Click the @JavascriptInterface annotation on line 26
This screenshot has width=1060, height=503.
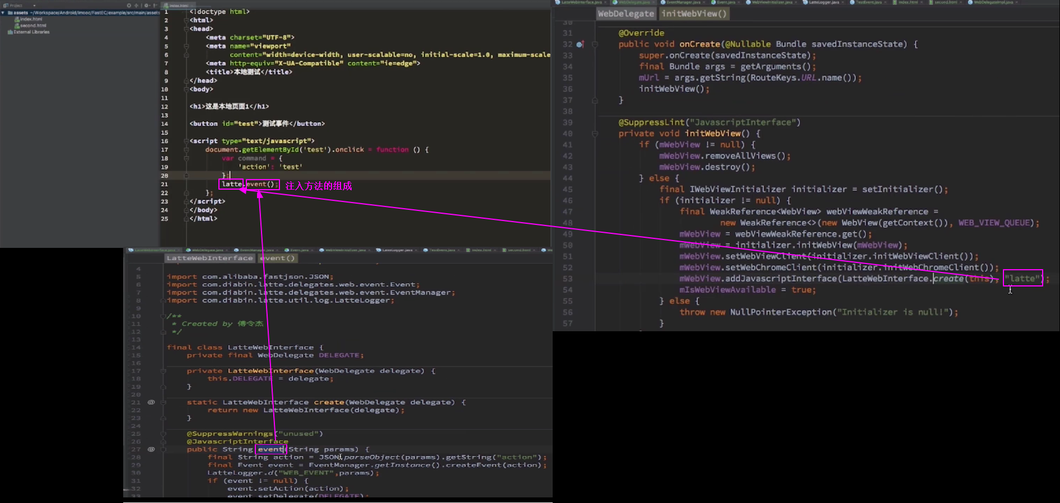237,441
